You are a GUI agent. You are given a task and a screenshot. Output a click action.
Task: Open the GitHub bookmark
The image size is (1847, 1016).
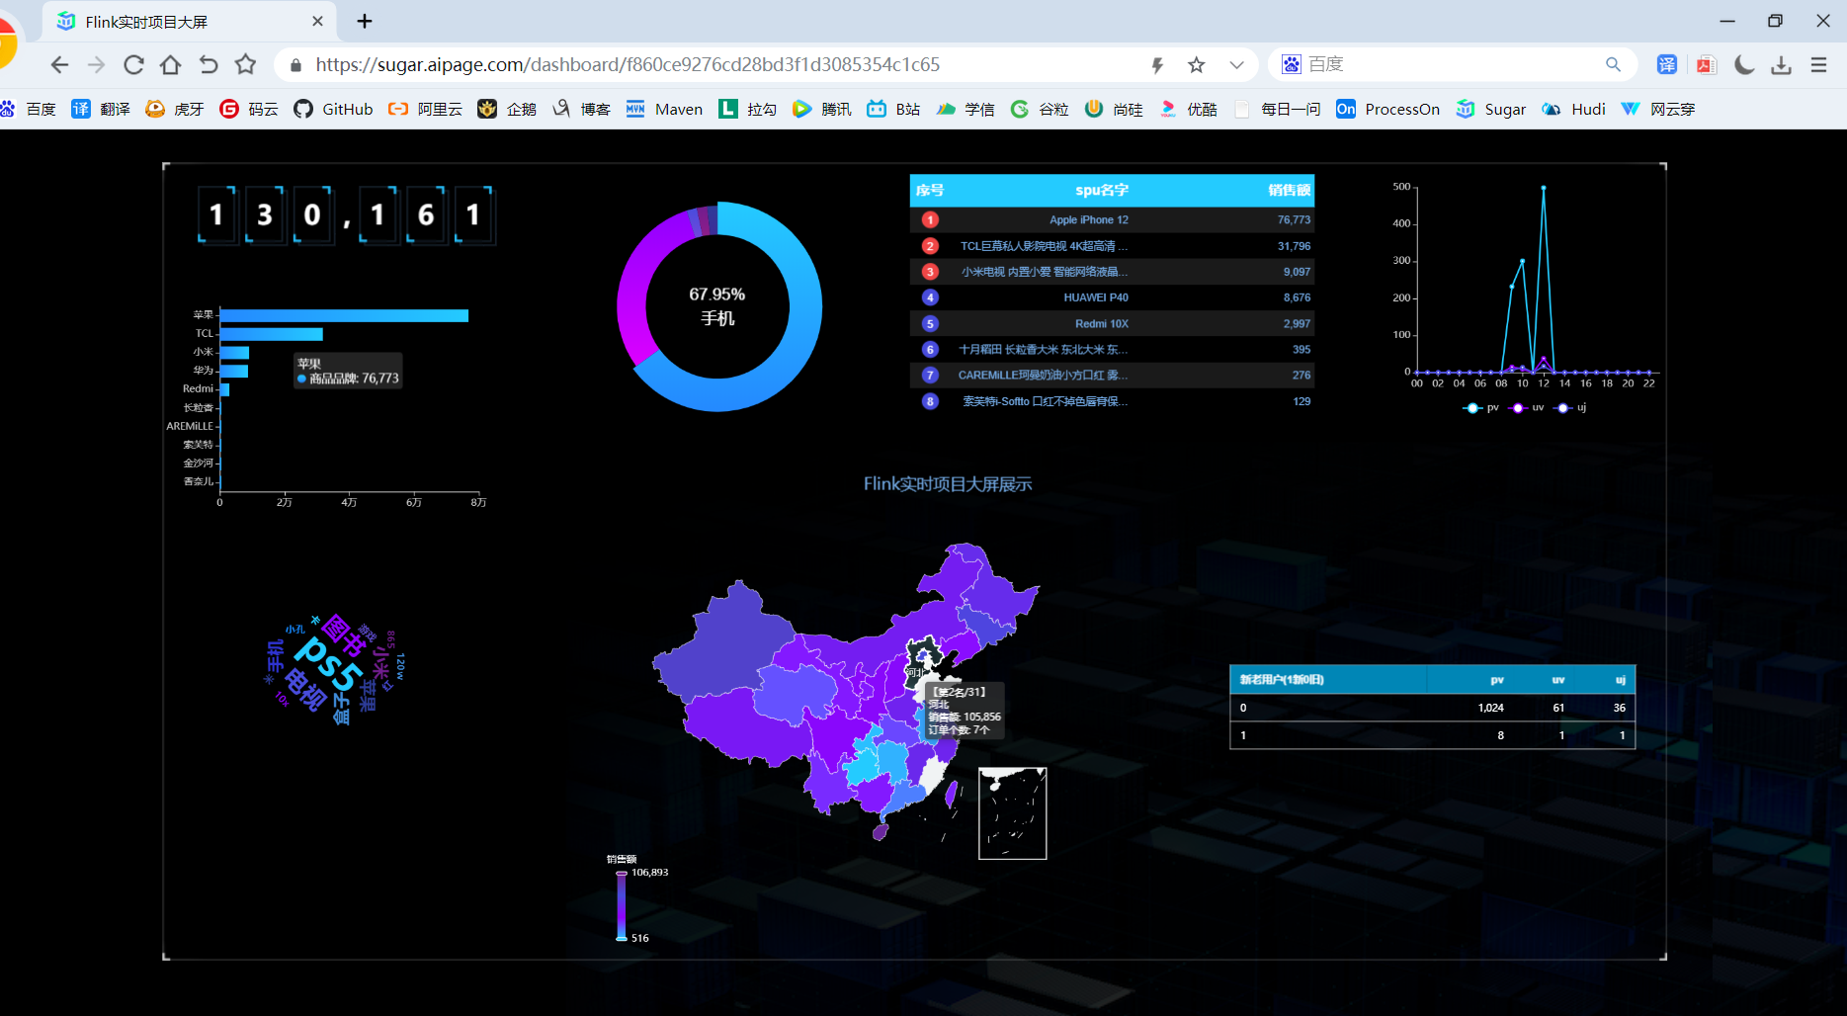pos(333,109)
